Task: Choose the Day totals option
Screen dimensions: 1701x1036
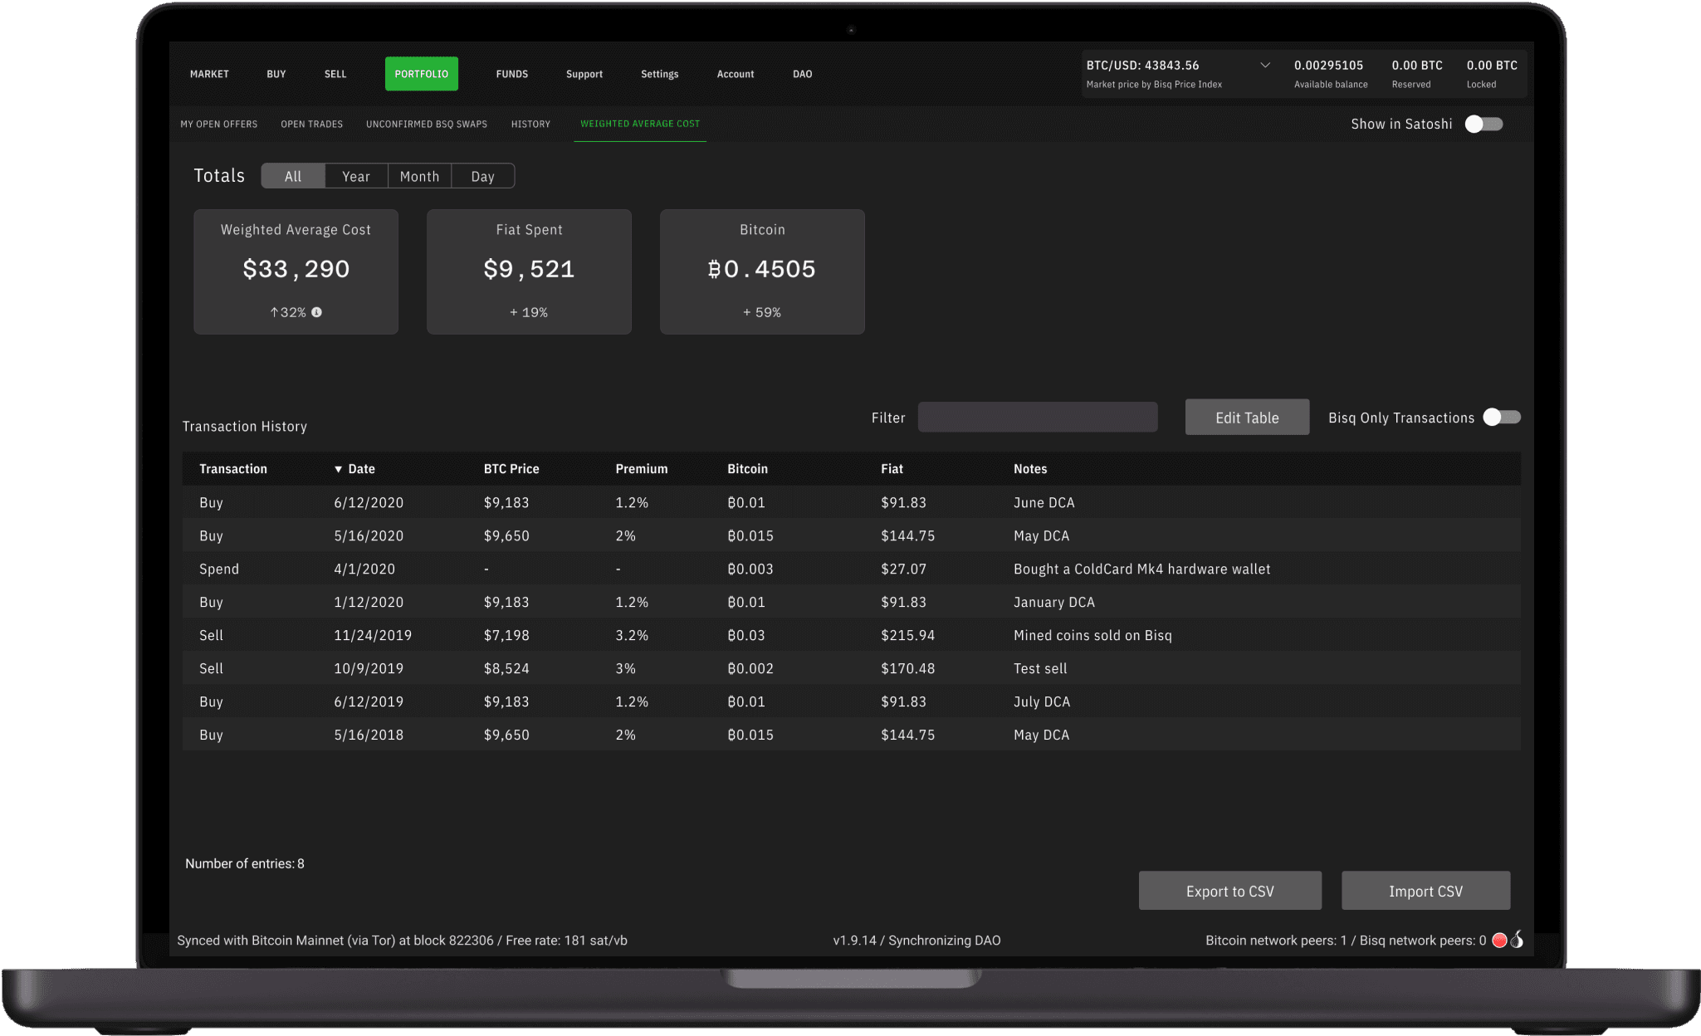Action: pyautogui.click(x=482, y=176)
